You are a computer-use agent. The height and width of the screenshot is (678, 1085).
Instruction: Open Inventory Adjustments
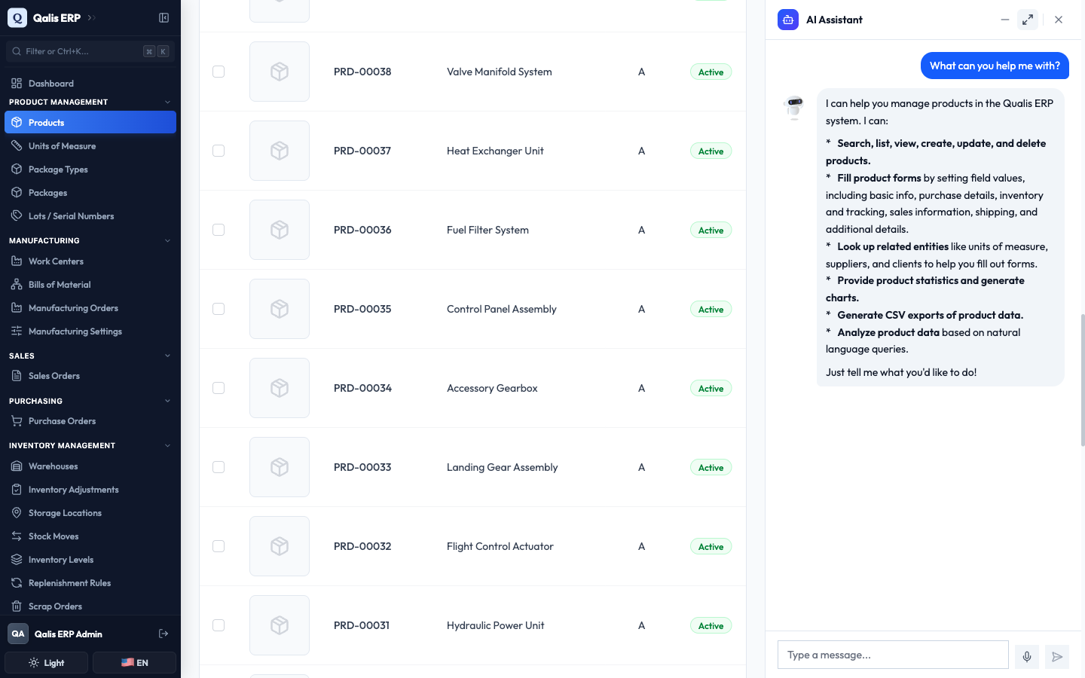[x=90, y=490]
